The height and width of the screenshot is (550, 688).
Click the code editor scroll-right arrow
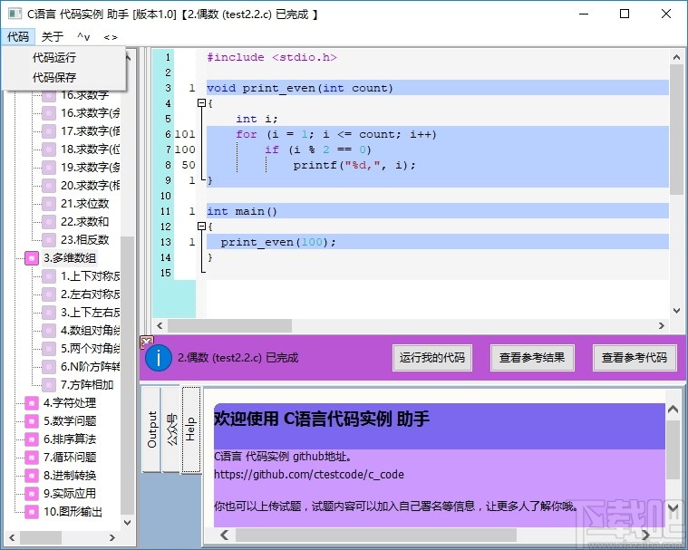[x=661, y=325]
